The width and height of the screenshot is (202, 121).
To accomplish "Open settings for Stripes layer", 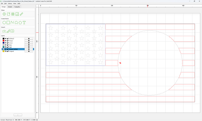I will (x=29, y=41).
